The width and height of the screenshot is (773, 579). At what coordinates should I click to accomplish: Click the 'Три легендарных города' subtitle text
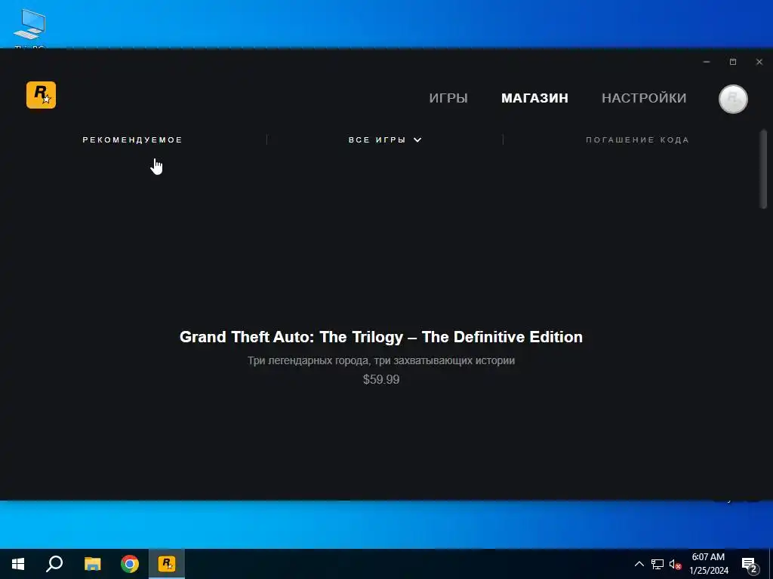click(x=381, y=360)
